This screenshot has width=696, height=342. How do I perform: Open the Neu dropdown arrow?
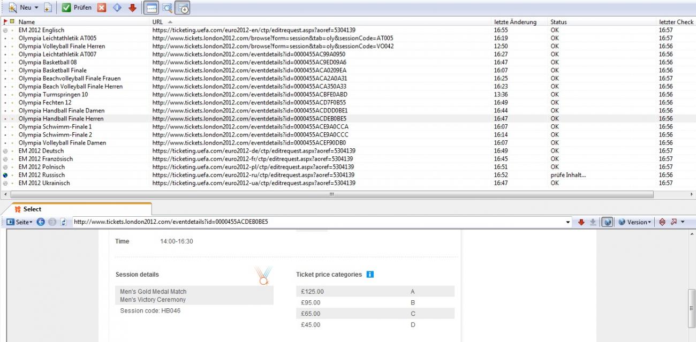coord(36,8)
